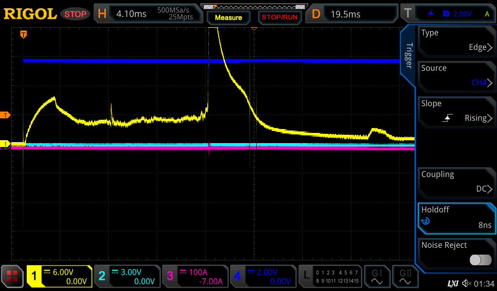497x291 pixels.
Task: Select the Holdoff 8ns value field
Action: click(x=456, y=217)
